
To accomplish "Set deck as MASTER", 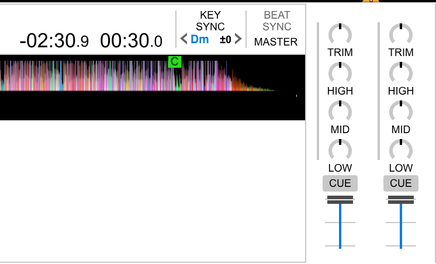I will 276,42.
